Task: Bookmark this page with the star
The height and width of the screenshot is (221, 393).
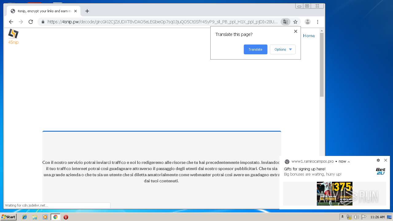Action: (x=295, y=22)
